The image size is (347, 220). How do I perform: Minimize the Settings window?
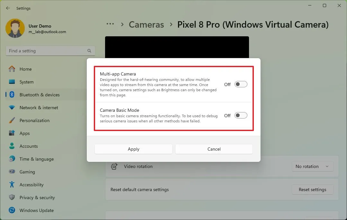tap(310, 5)
